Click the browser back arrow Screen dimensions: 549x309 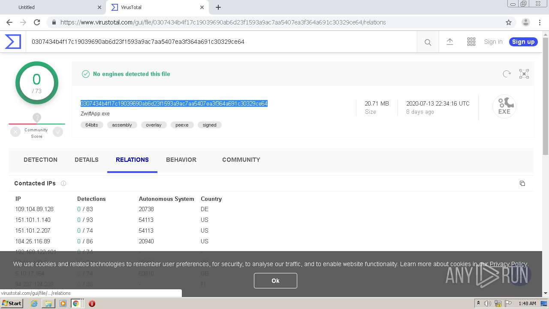[x=9, y=22]
